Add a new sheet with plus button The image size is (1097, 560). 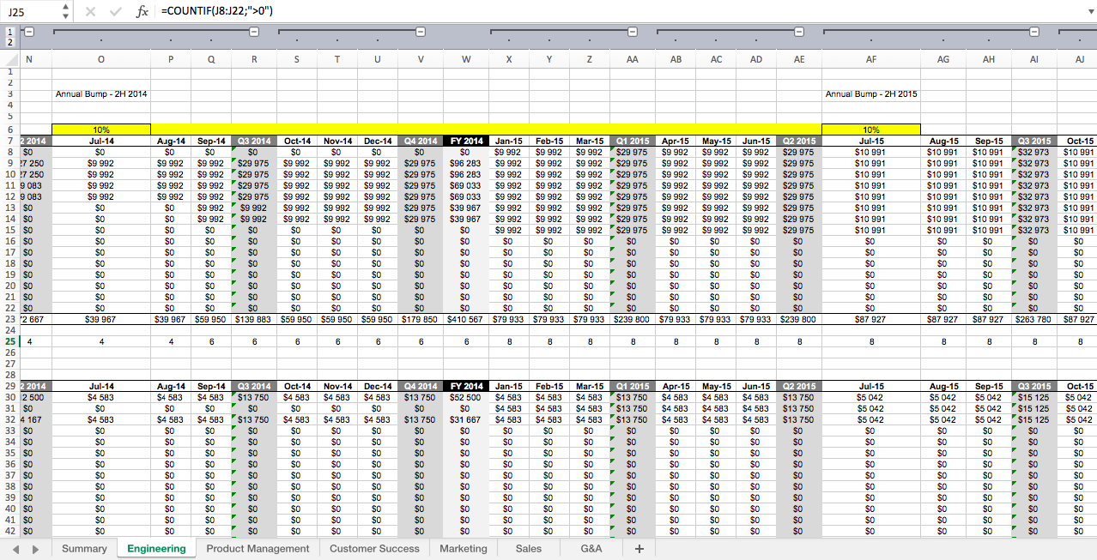tap(639, 549)
